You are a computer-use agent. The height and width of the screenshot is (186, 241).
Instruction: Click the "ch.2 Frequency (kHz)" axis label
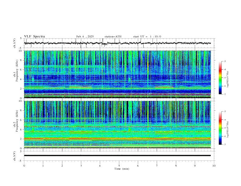pyautogui.click(x=16, y=121)
